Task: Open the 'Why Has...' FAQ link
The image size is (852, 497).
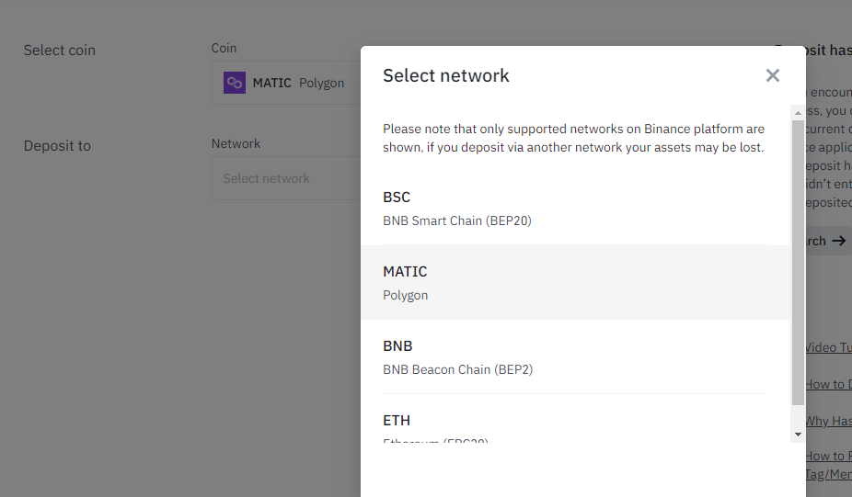Action: click(828, 421)
